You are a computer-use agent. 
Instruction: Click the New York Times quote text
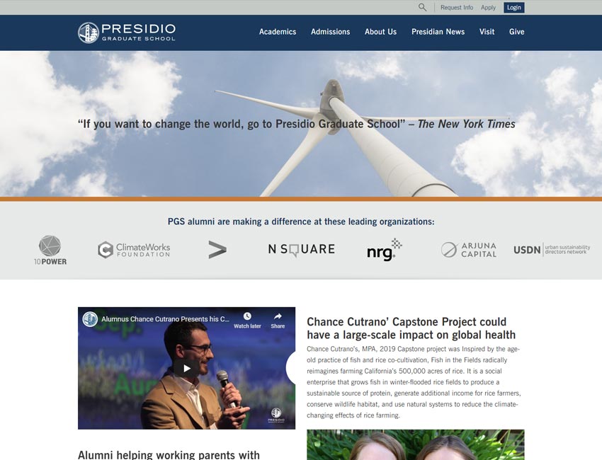296,124
